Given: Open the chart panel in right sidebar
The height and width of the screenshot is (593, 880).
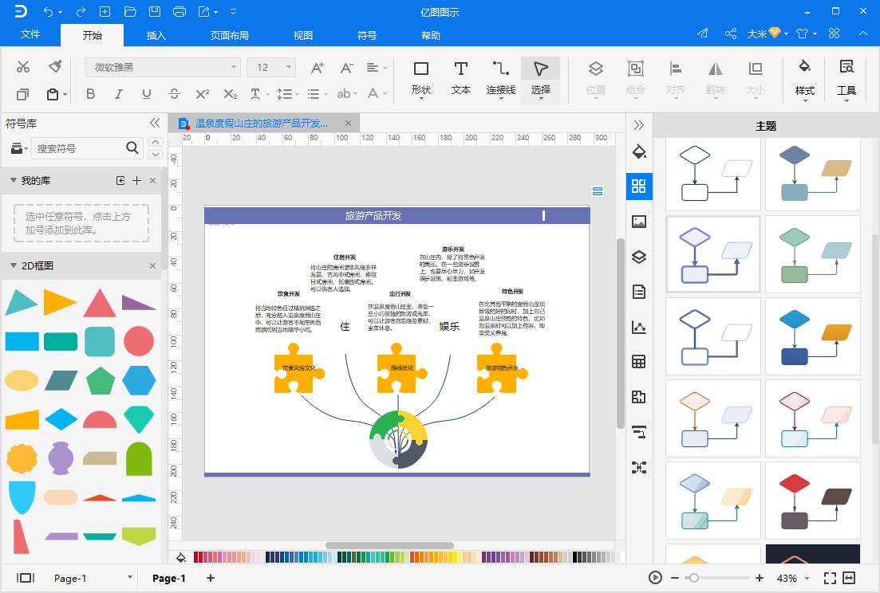Looking at the screenshot, I should (639, 327).
